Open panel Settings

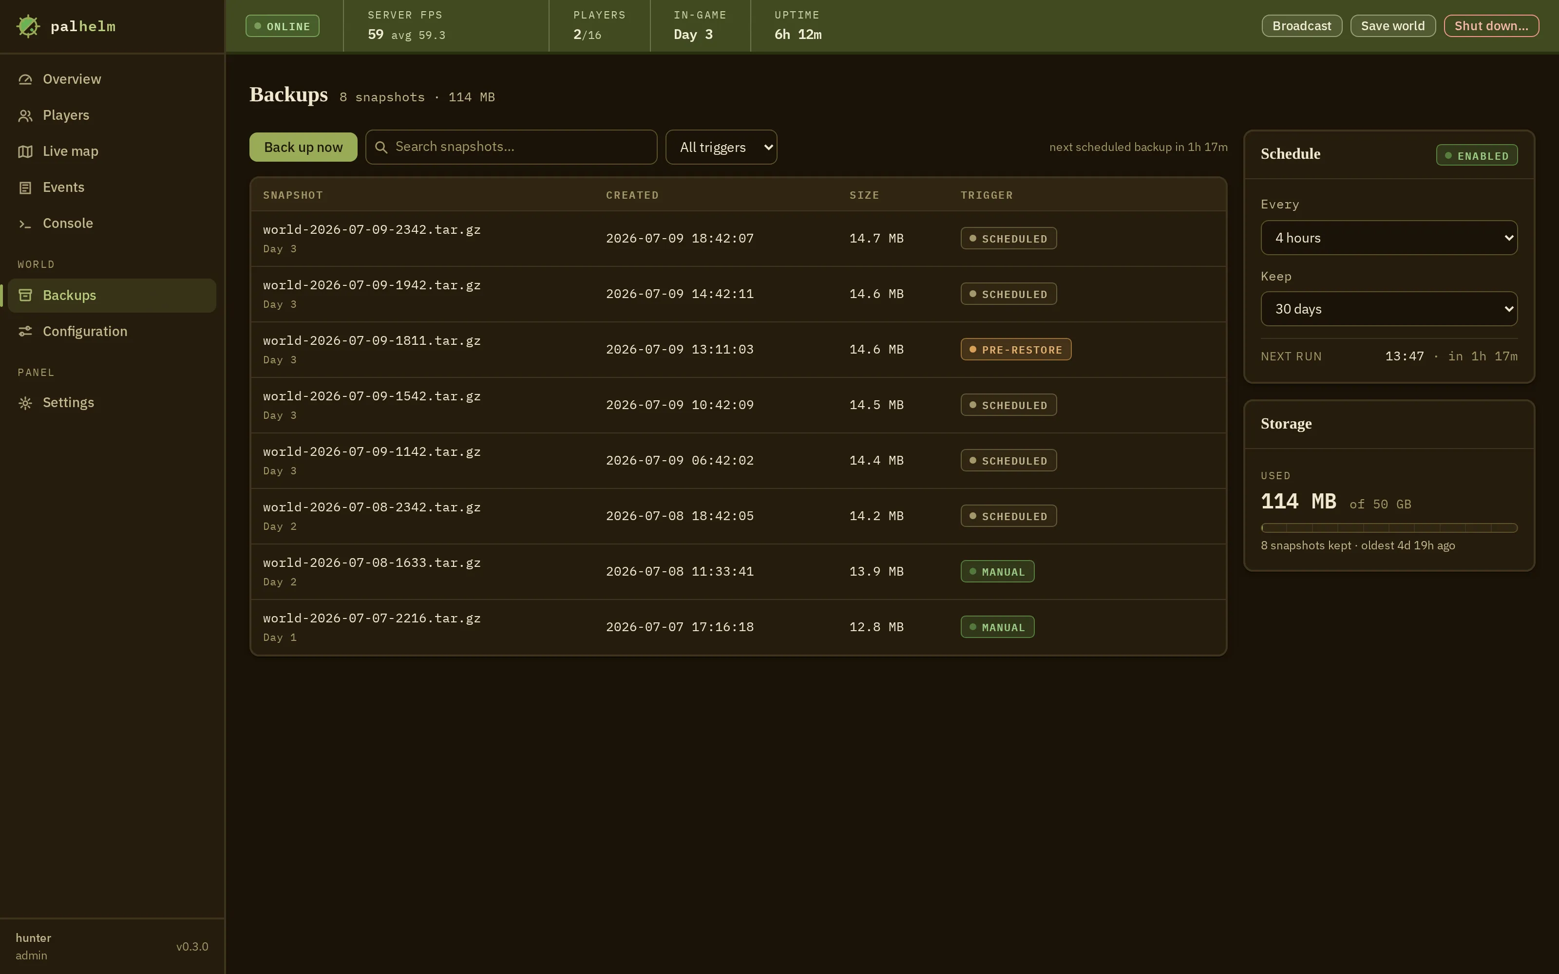point(112,403)
